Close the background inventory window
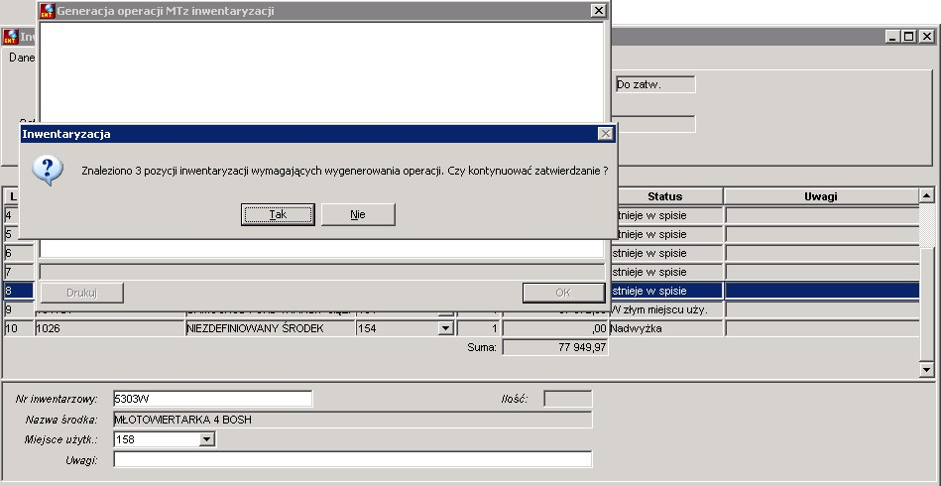Image resolution: width=941 pixels, height=486 pixels. [926, 37]
